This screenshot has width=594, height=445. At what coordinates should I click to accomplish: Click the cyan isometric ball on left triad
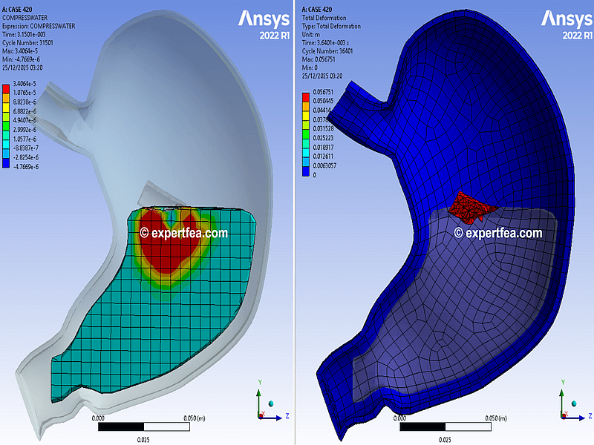point(271,402)
